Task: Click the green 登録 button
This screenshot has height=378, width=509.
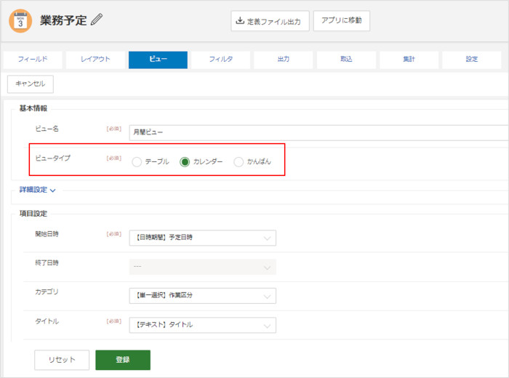Action: click(x=123, y=360)
